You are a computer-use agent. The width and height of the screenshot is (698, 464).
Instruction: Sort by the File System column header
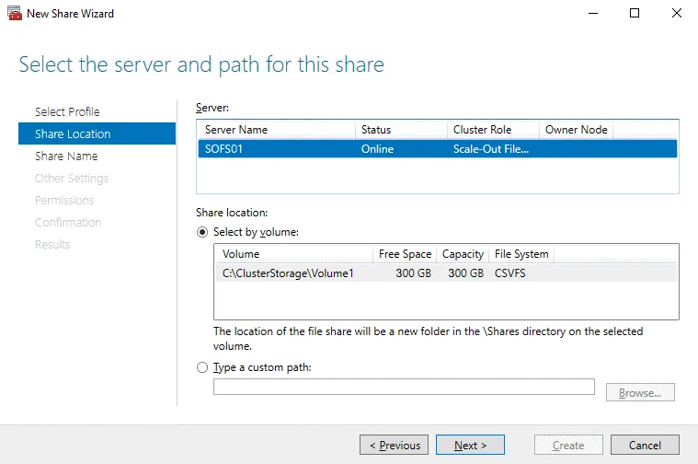(521, 254)
